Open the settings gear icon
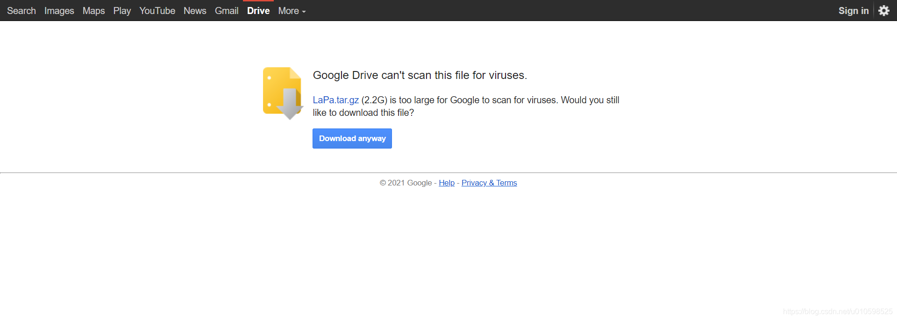 (x=883, y=11)
